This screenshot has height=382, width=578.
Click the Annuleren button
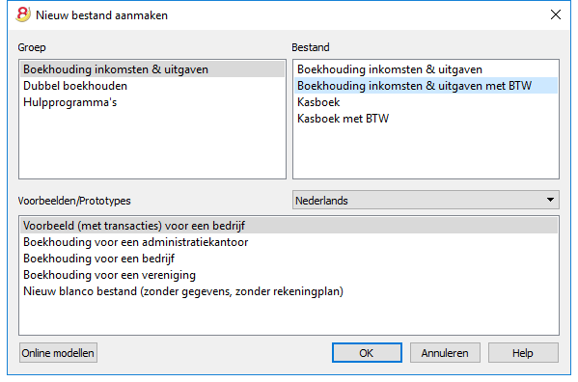click(445, 353)
